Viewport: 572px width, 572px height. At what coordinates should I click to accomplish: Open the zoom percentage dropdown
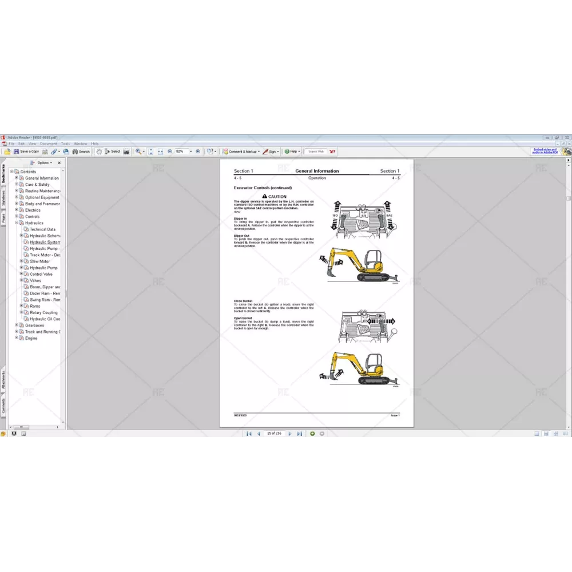[189, 152]
